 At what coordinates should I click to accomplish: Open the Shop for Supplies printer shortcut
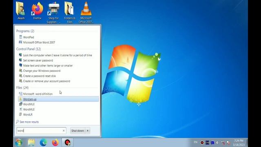53,13
